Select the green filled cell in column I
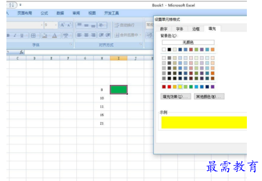The width and height of the screenshot is (262, 181). pyautogui.click(x=119, y=90)
